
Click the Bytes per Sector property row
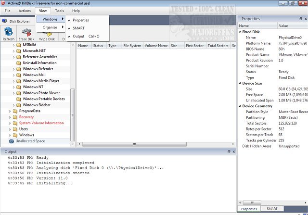click(x=273, y=129)
